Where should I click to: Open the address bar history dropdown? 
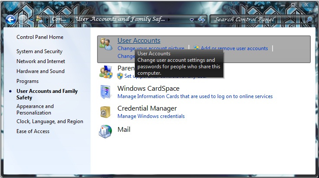(x=192, y=20)
